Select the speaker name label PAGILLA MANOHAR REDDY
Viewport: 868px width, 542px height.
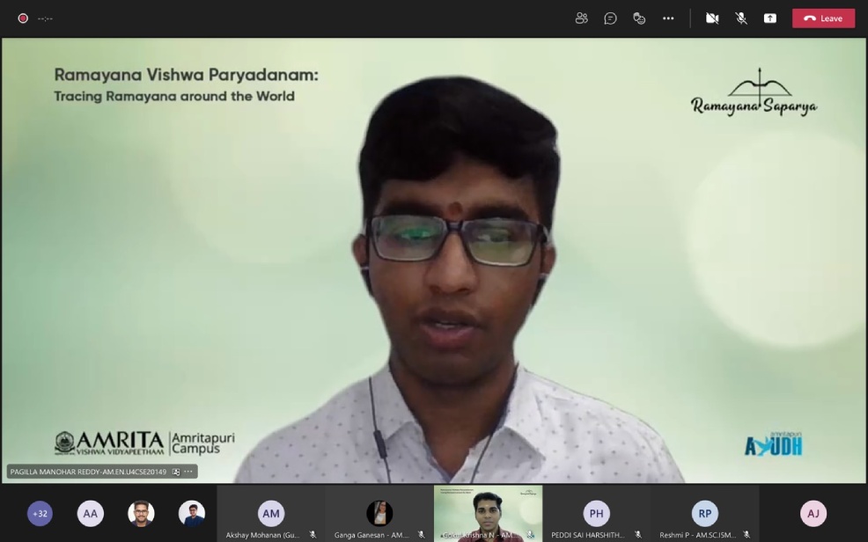tap(88, 472)
